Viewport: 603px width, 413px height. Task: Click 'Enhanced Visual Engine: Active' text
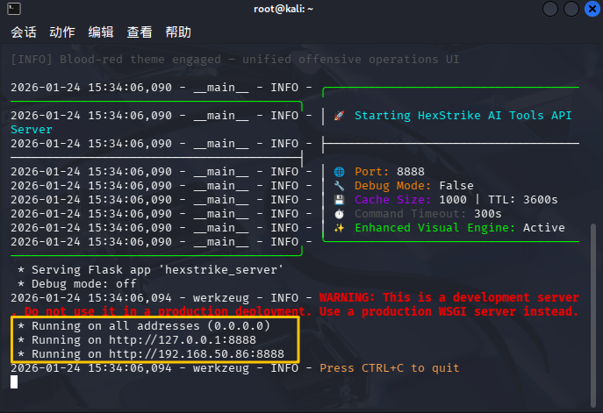[460, 228]
